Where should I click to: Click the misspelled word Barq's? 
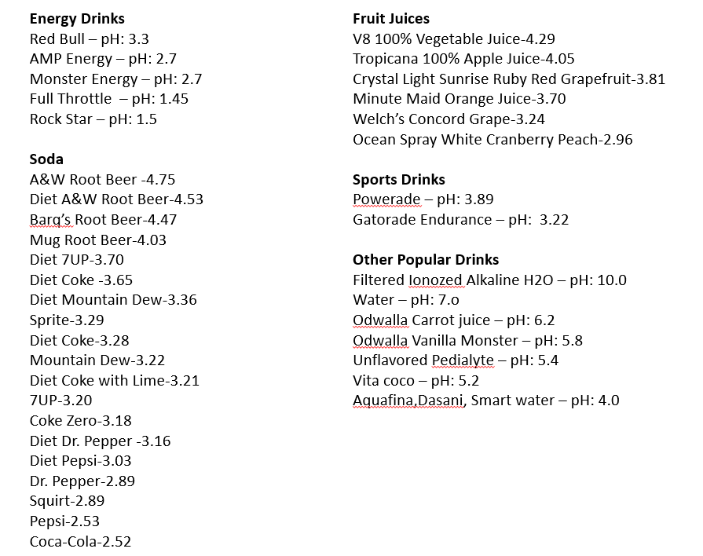[x=50, y=220]
